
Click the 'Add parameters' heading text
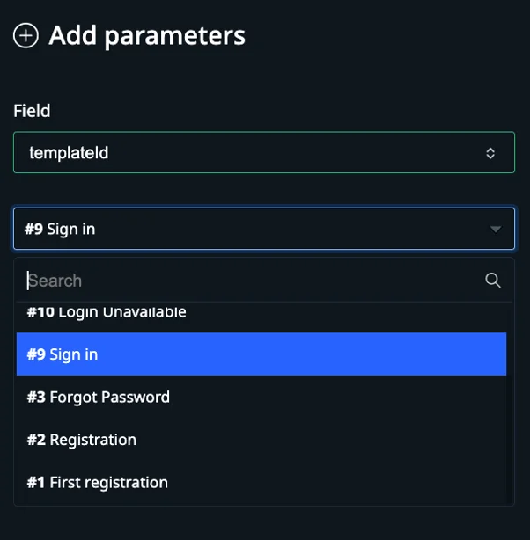[147, 36]
